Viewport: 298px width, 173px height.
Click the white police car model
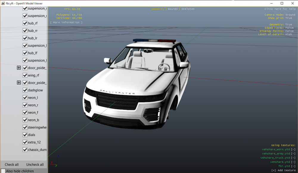click(137, 84)
